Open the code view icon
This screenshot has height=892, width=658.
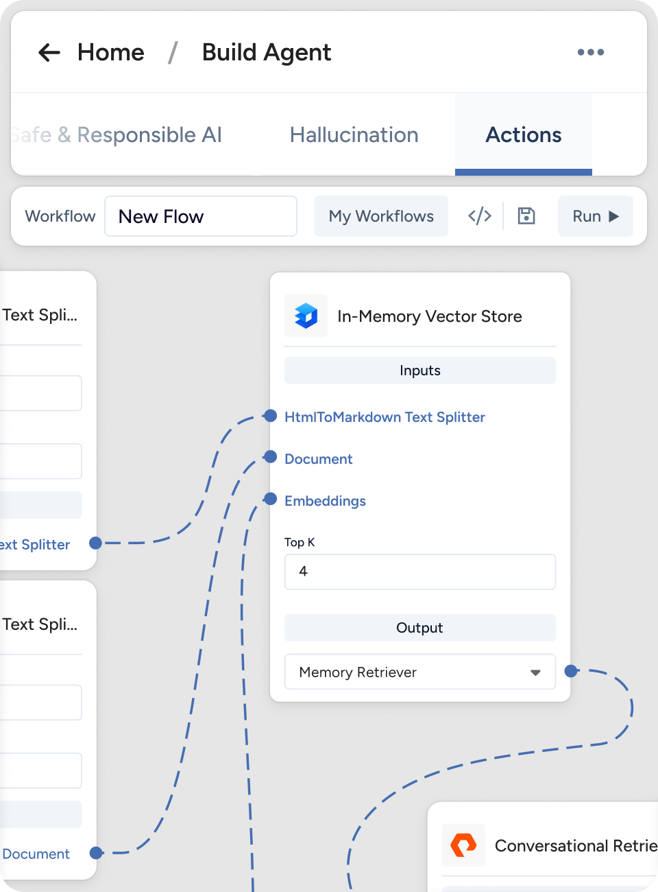coord(480,216)
